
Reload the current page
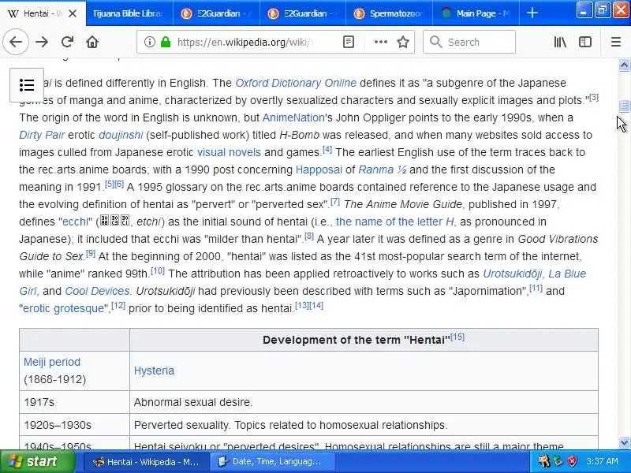[67, 42]
